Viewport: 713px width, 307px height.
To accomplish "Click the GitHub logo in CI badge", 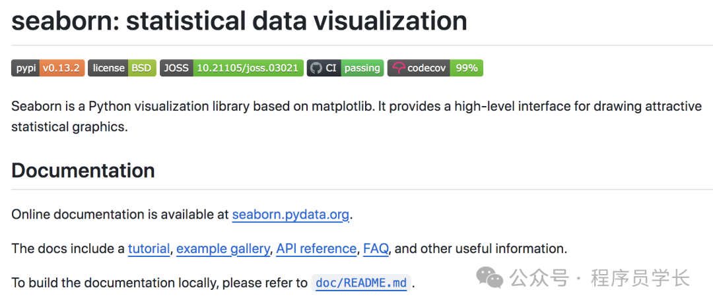I will [x=316, y=68].
